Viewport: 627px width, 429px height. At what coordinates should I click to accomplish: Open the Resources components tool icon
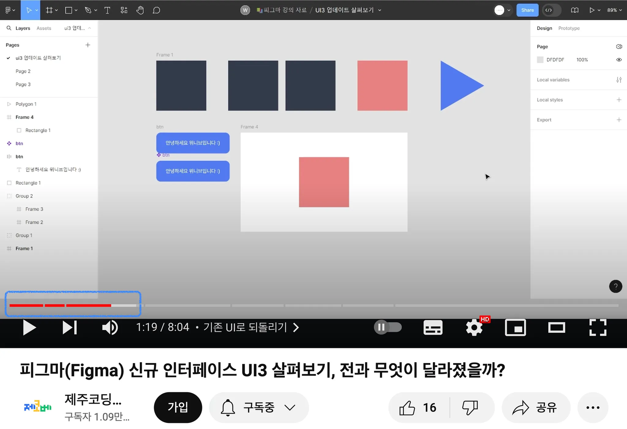124,10
